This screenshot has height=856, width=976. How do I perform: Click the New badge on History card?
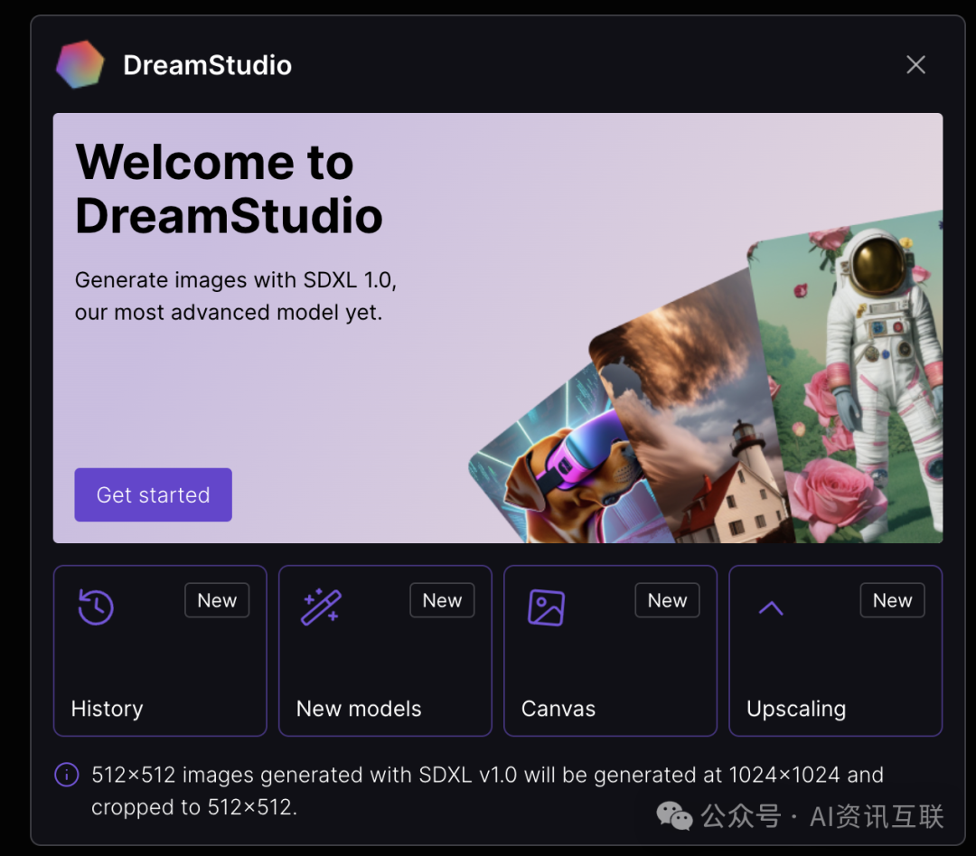217,600
